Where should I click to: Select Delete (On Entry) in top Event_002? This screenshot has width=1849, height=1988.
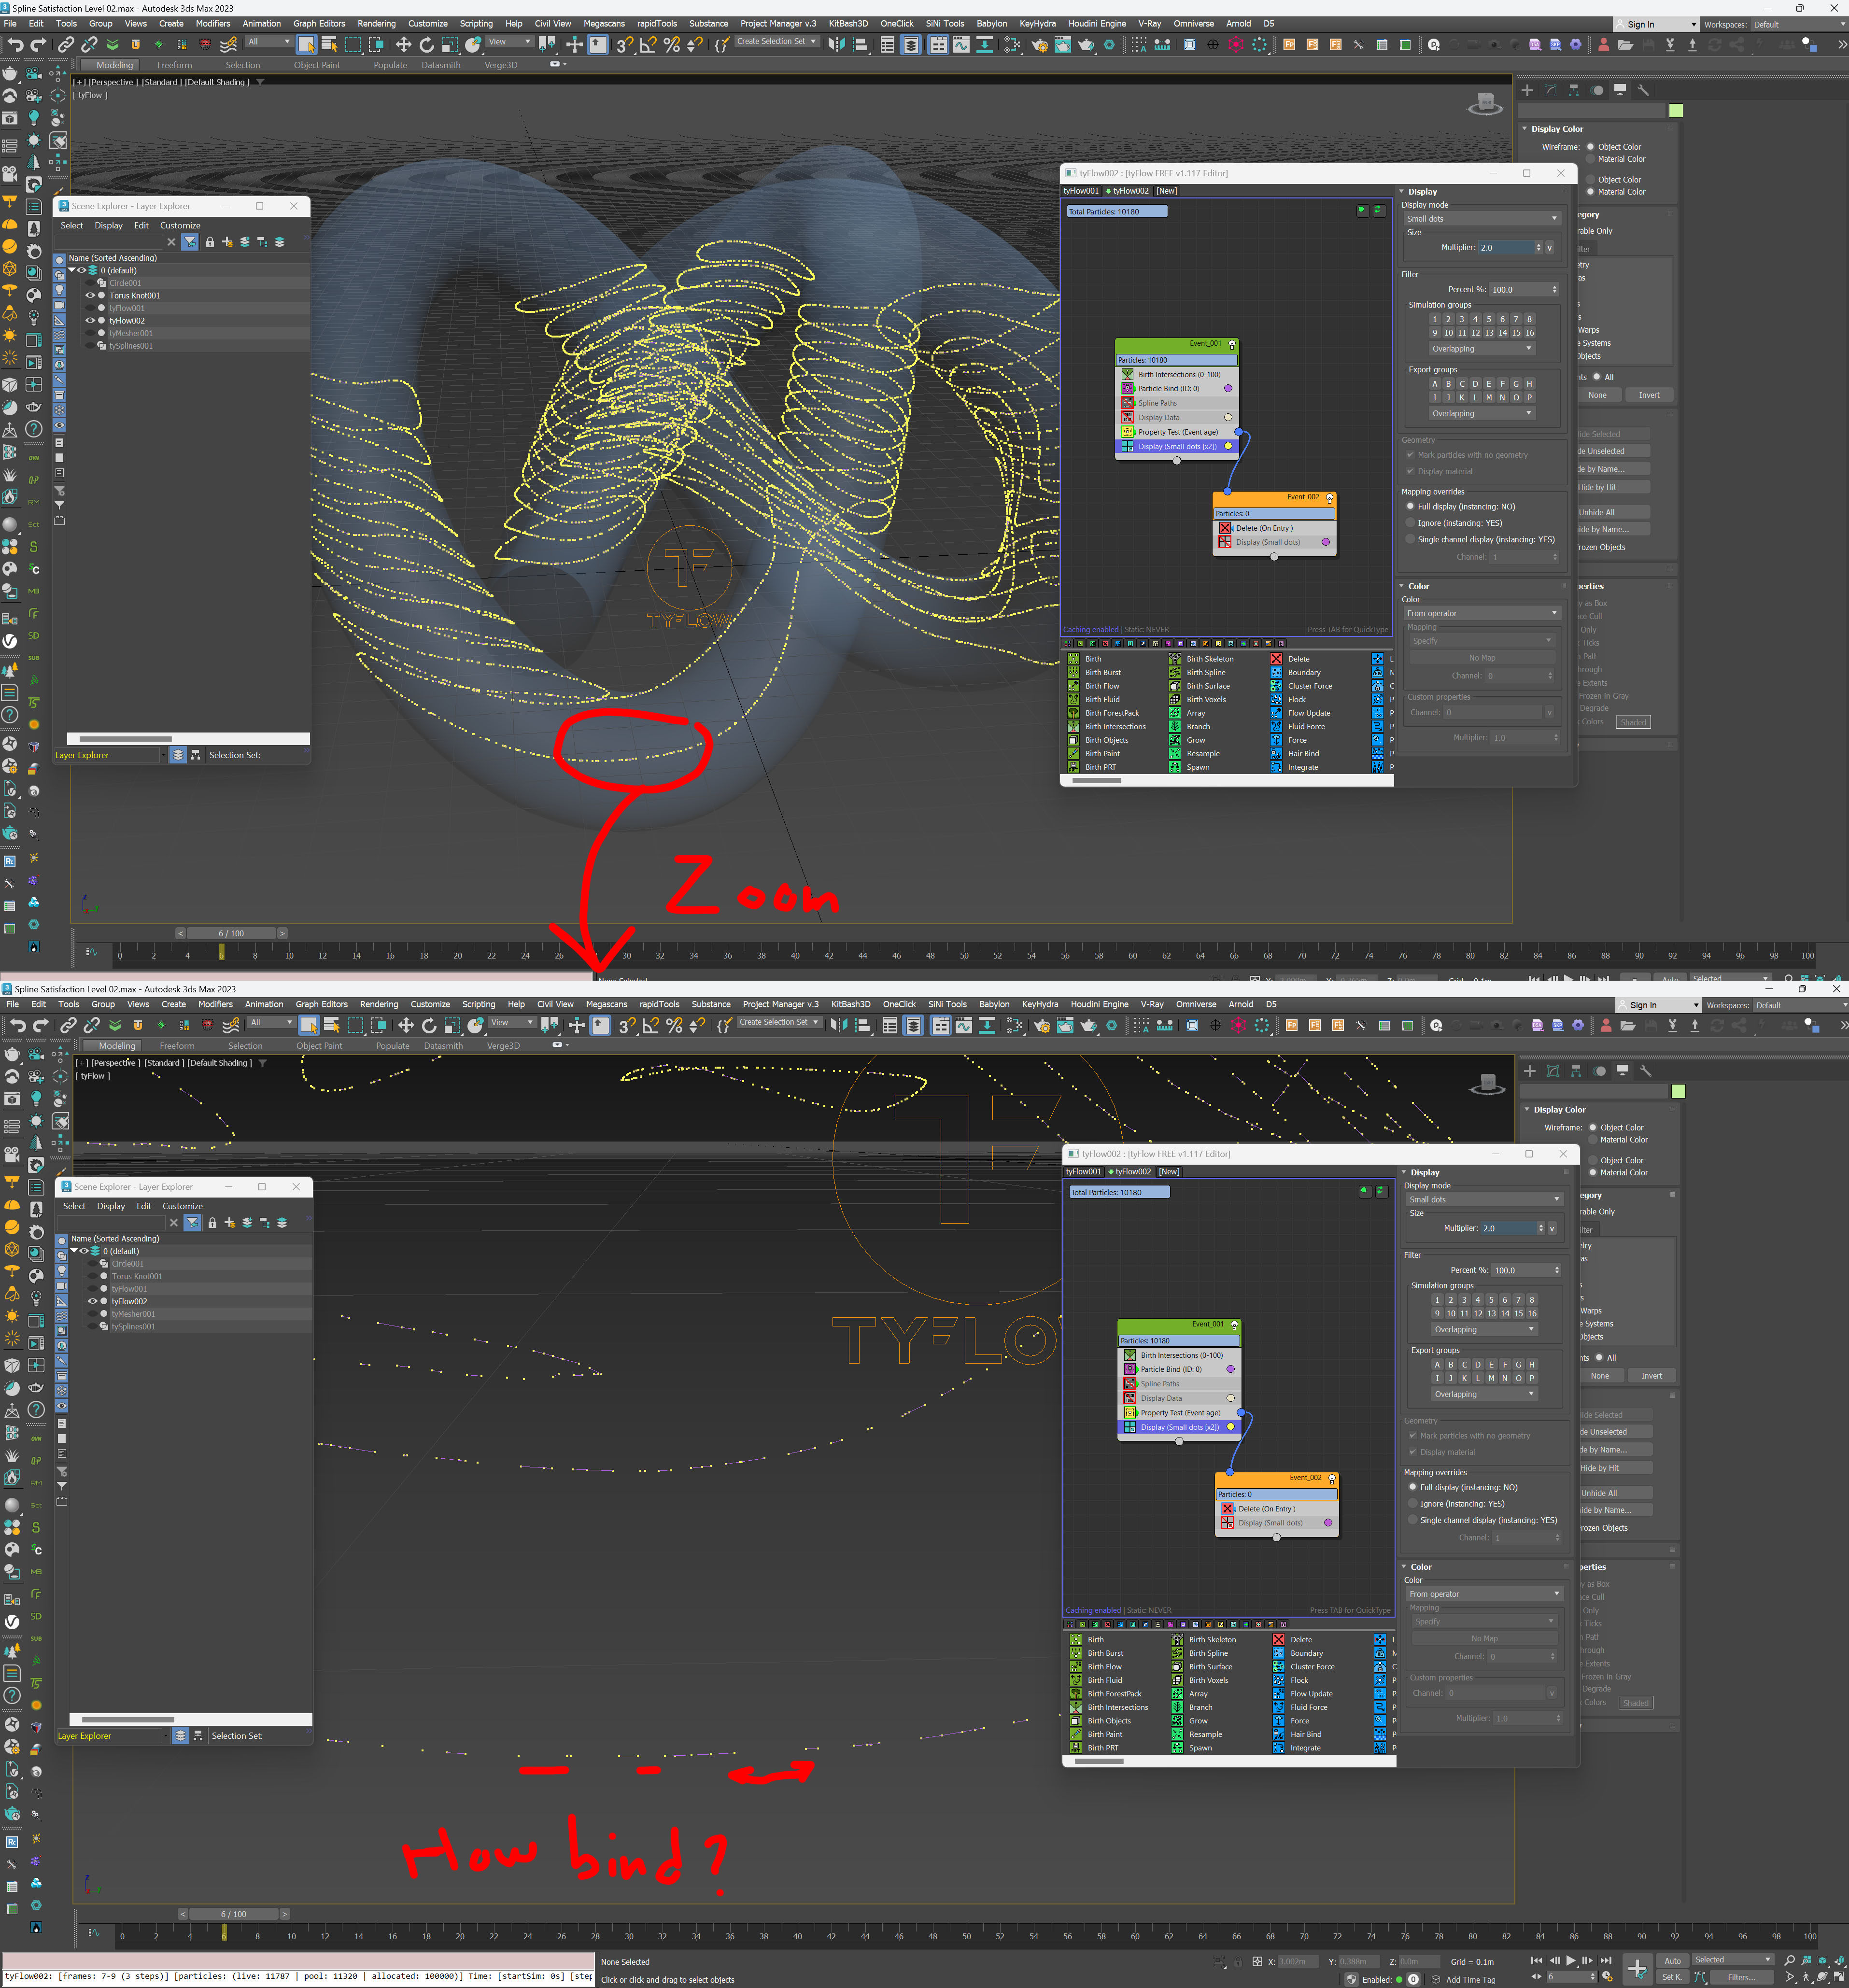(x=1274, y=528)
